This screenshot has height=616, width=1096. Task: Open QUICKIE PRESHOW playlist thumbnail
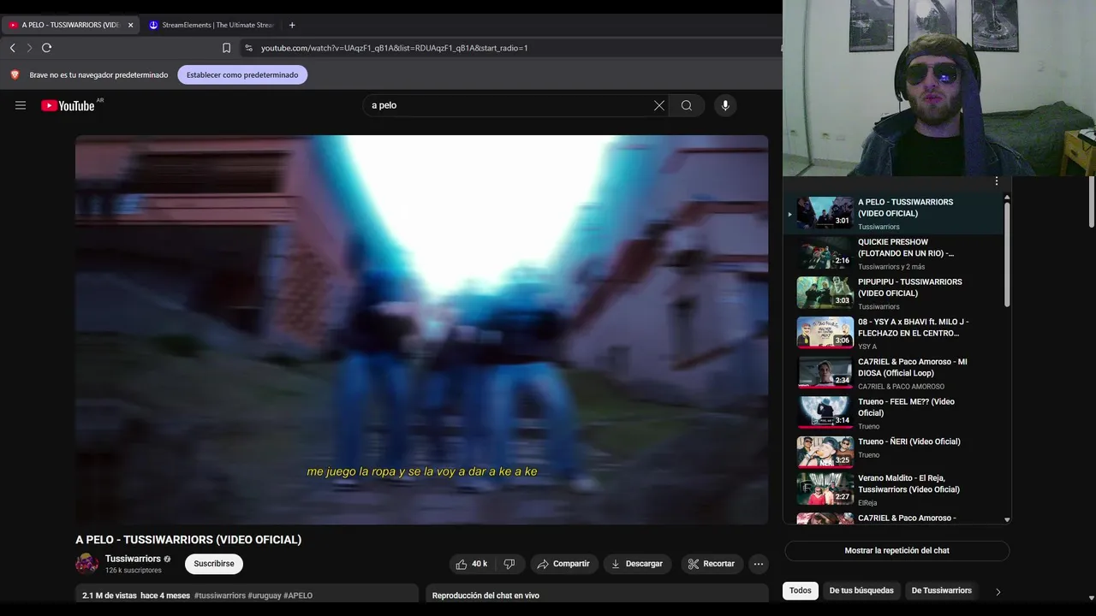[x=825, y=253]
